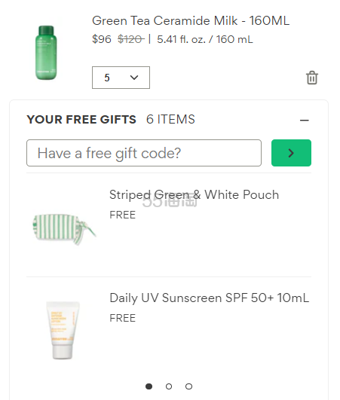Screen dimensions: 340x400
Task: Open the green tea bottle product image
Action: (46, 53)
